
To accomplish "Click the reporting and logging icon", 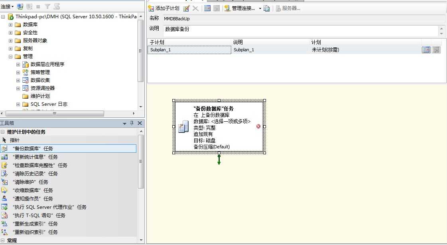I will (x=267, y=8).
